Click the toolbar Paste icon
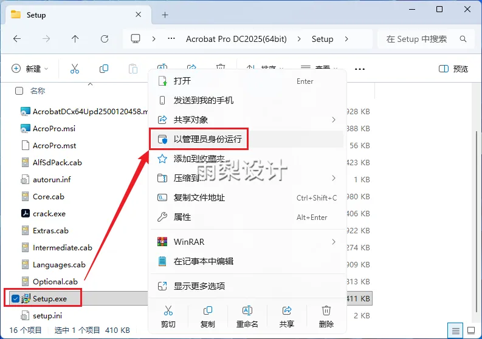Viewport: 482px width, 339px height. [x=133, y=69]
